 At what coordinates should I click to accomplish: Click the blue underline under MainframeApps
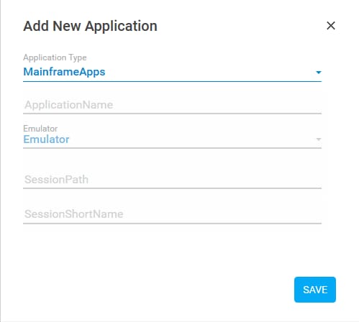(x=172, y=81)
